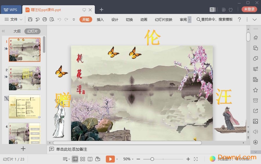This screenshot has width=261, height=164.
Task: Click the animation star marker under slide 1
Action: point(6,49)
